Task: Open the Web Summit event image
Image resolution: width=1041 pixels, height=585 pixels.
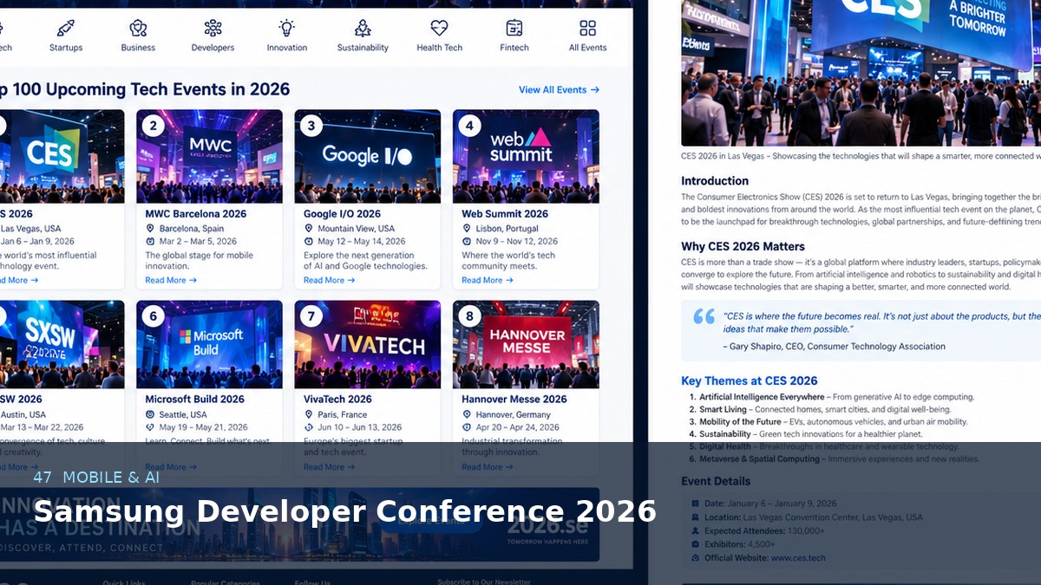Action: (x=526, y=156)
